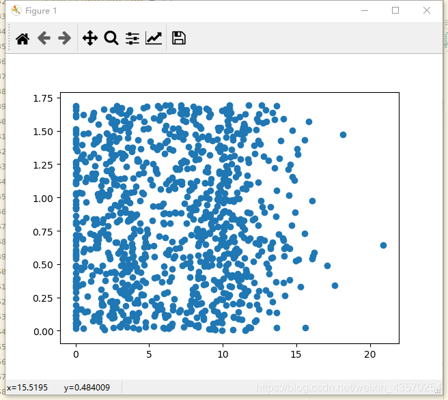Click the y-axis label 1.50
Screen dimensions: 448x400
point(43,132)
